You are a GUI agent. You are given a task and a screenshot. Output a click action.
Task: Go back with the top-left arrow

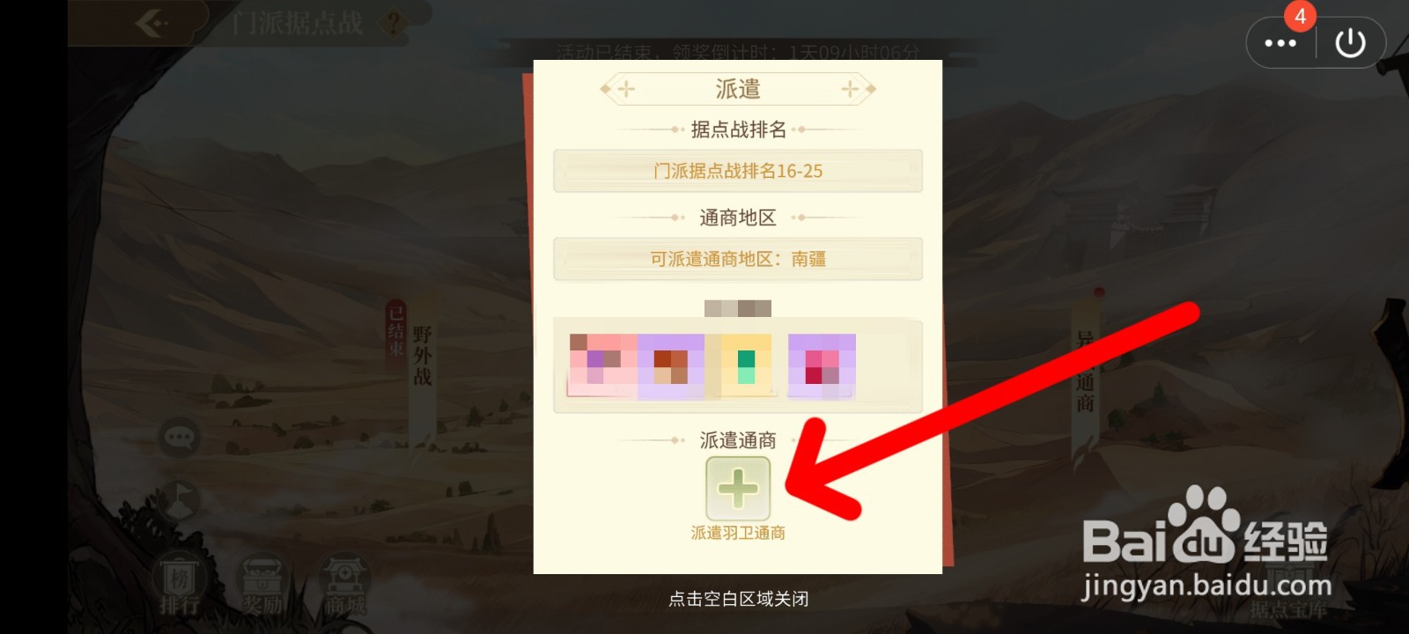tap(151, 23)
